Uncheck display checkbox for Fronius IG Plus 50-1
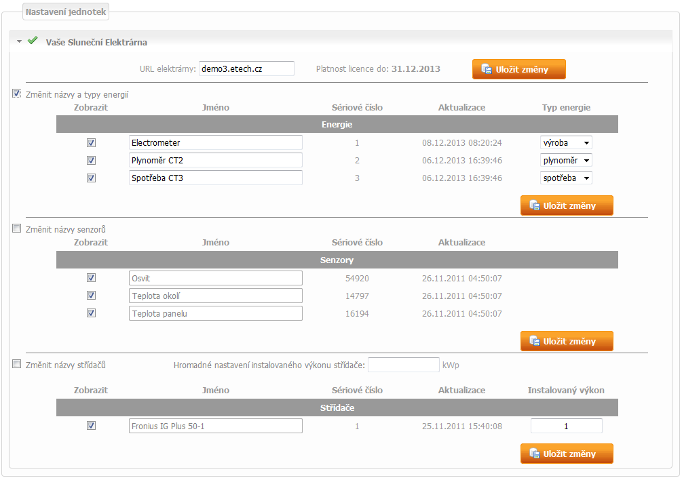 tap(92, 426)
